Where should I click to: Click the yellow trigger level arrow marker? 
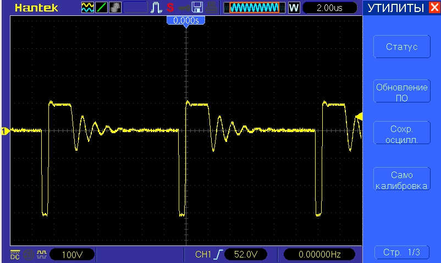pyautogui.click(x=359, y=116)
